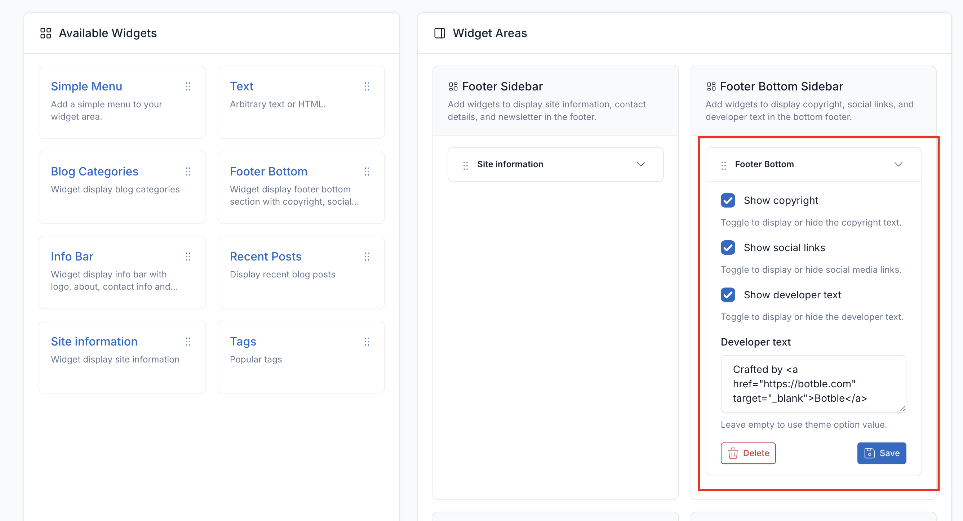
Task: Click the Footer Bottom Sidebar heading
Action: click(781, 87)
